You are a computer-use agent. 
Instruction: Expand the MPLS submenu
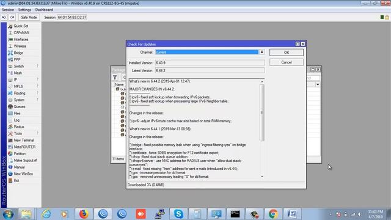tap(18, 87)
